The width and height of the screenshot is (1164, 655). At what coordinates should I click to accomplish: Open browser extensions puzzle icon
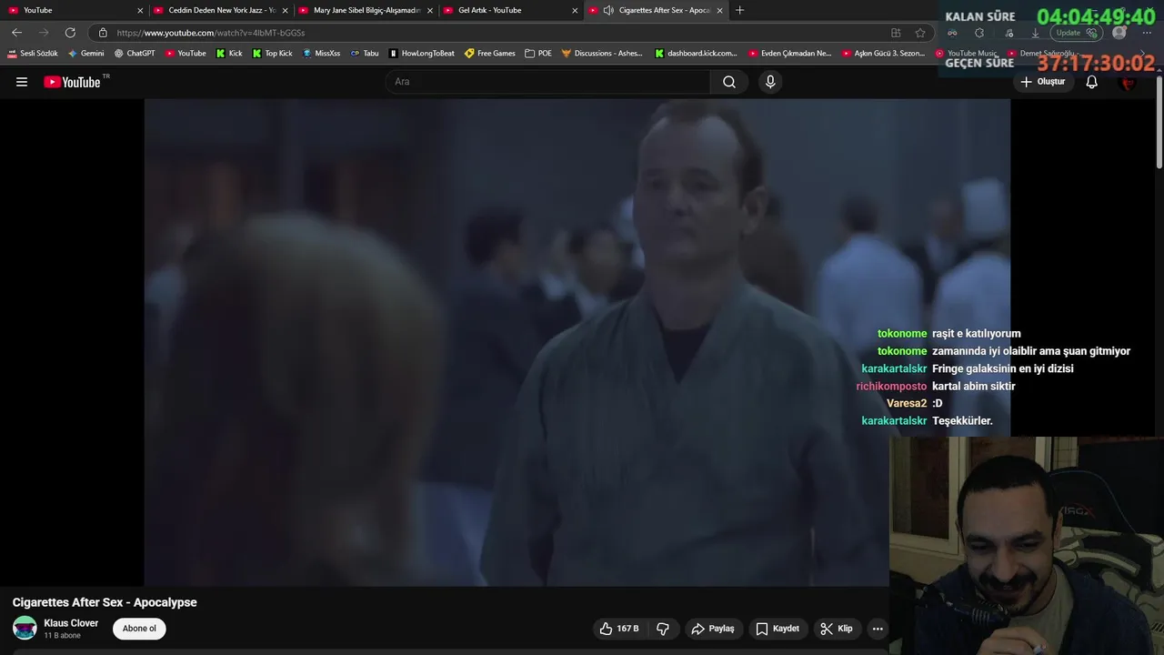(x=979, y=33)
